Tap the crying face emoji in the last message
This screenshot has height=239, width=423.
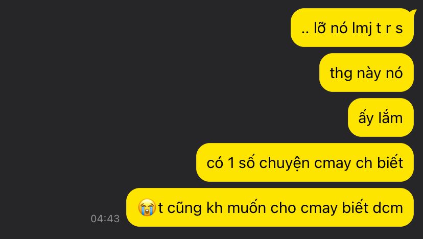click(147, 207)
